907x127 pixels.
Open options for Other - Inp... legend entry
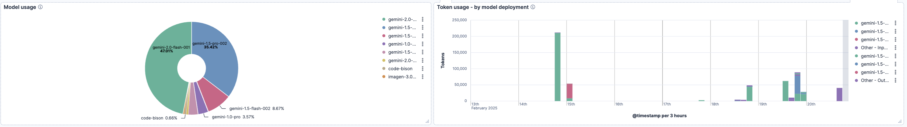(x=895, y=48)
